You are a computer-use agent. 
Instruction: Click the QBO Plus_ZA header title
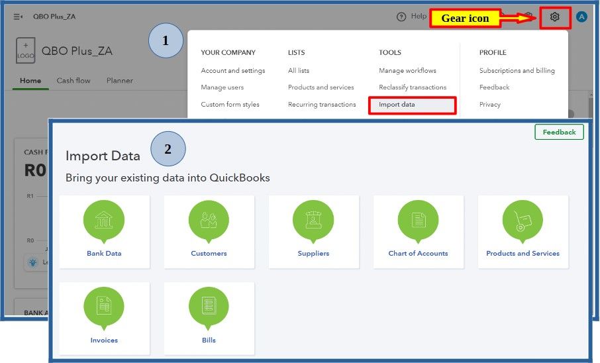(54, 17)
